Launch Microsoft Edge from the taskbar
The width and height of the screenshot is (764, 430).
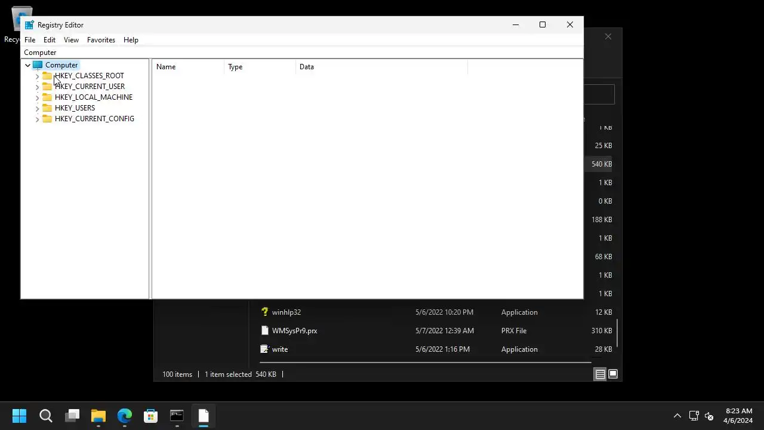click(x=125, y=416)
